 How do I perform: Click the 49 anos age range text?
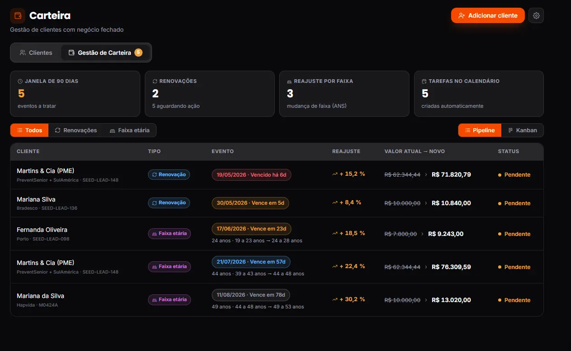(258, 307)
